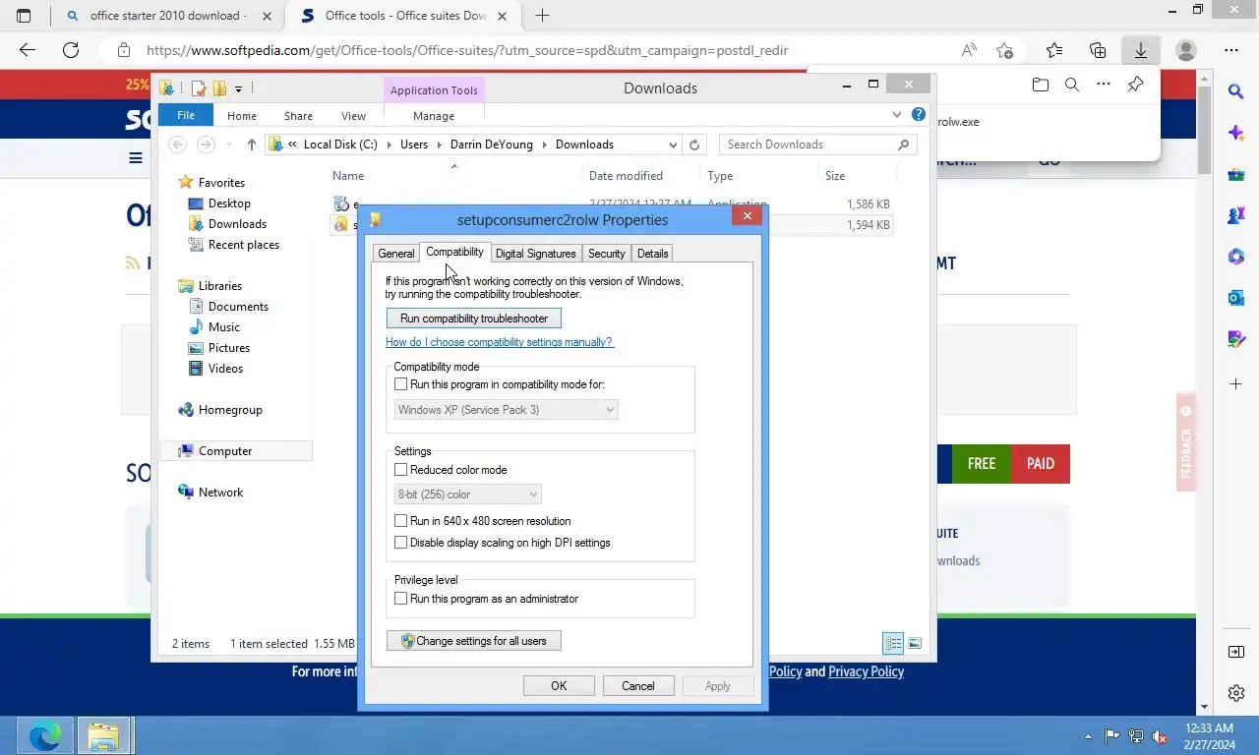Click OK in Properties dialog
Image resolution: width=1259 pixels, height=755 pixels.
click(x=559, y=686)
